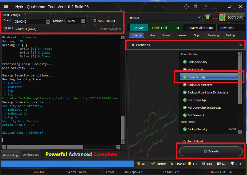Click log scroll up arrow
This screenshot has height=175, width=247.
tap(122, 38)
